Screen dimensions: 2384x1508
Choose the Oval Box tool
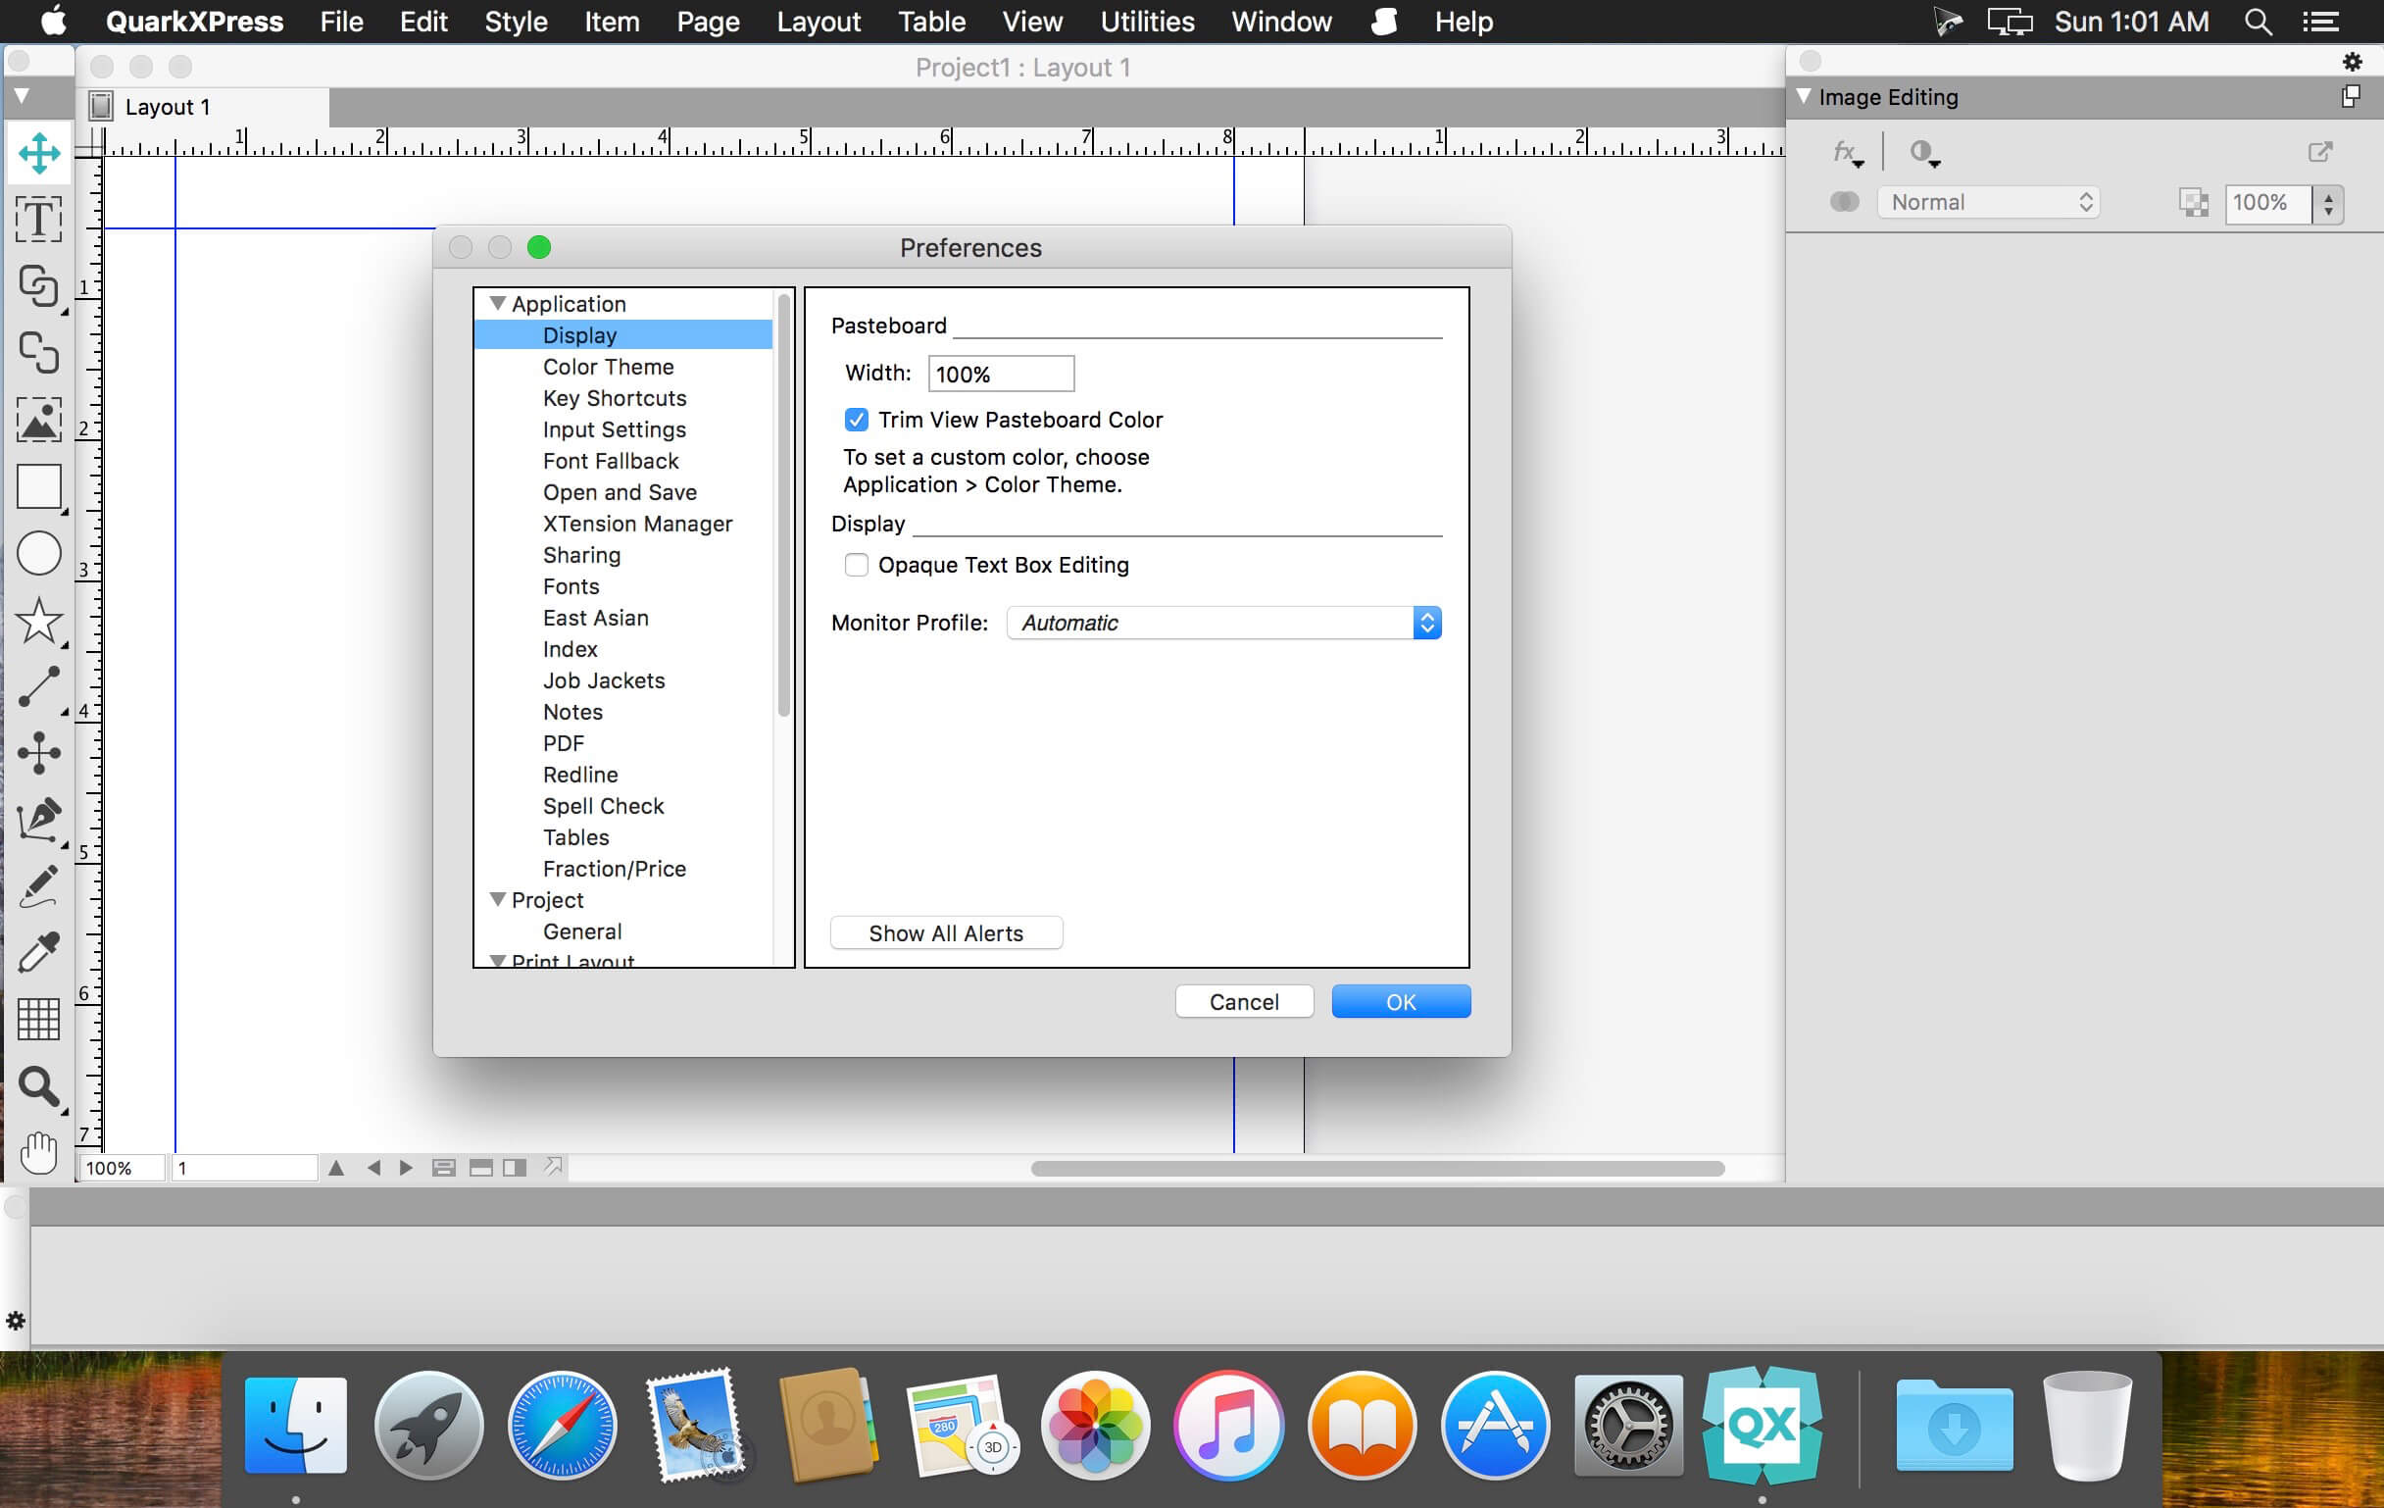point(38,554)
